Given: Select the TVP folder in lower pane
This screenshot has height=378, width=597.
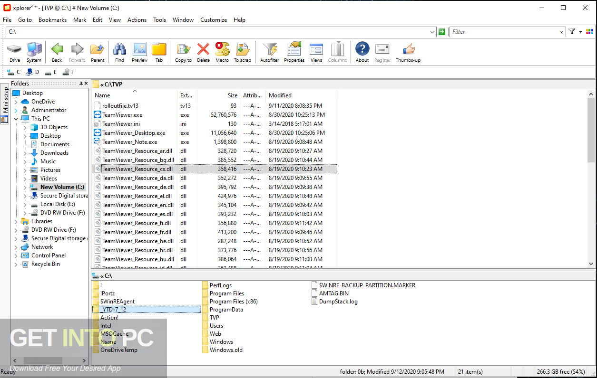Looking at the screenshot, I should tap(214, 318).
